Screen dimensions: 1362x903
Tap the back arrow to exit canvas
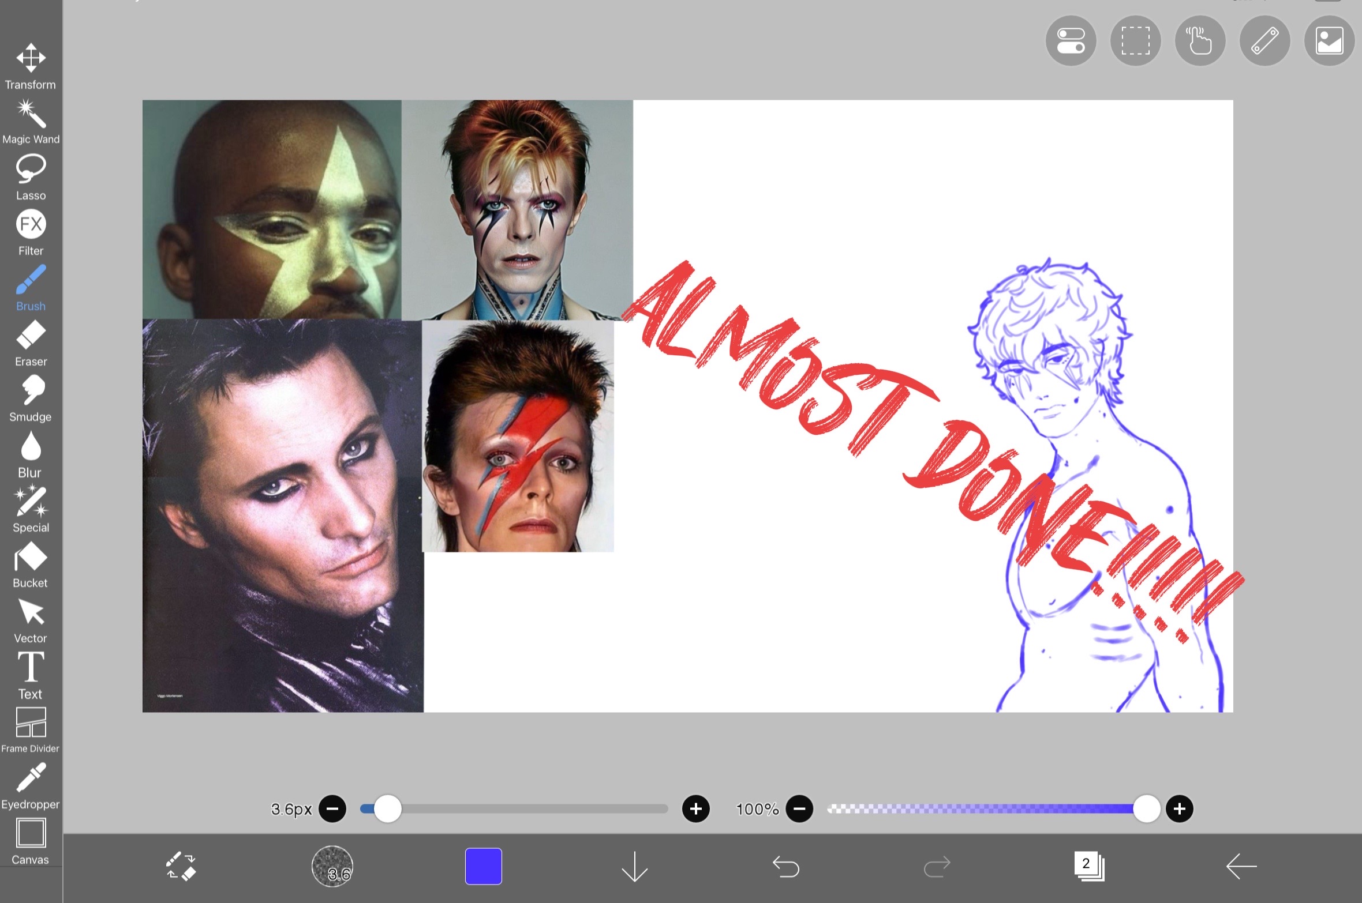1241,866
